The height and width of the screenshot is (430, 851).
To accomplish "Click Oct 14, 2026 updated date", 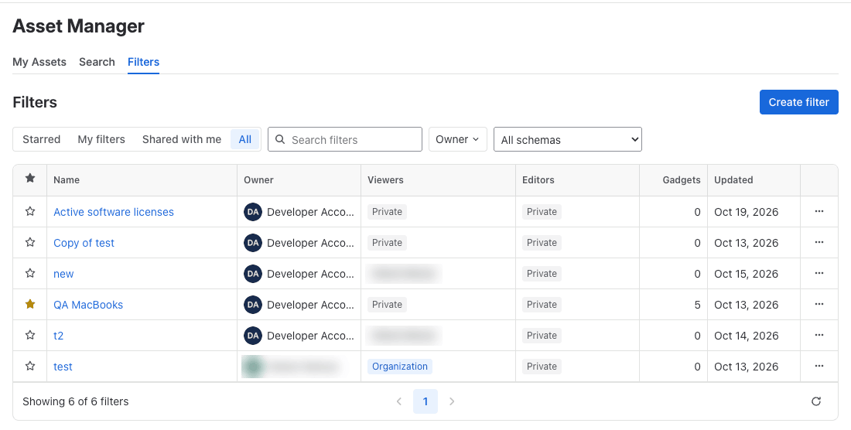I will (747, 336).
